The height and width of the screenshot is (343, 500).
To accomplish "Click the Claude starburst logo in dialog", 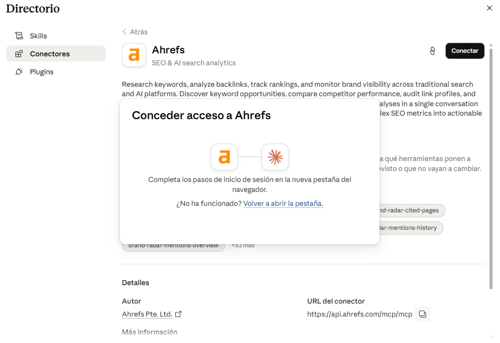I will tap(275, 157).
